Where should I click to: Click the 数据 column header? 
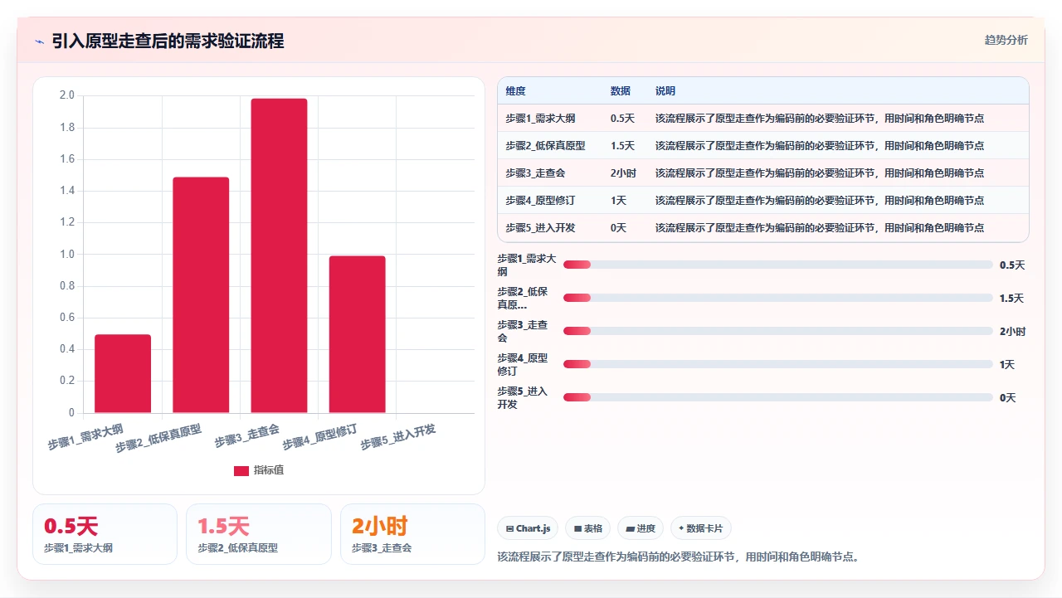(621, 90)
